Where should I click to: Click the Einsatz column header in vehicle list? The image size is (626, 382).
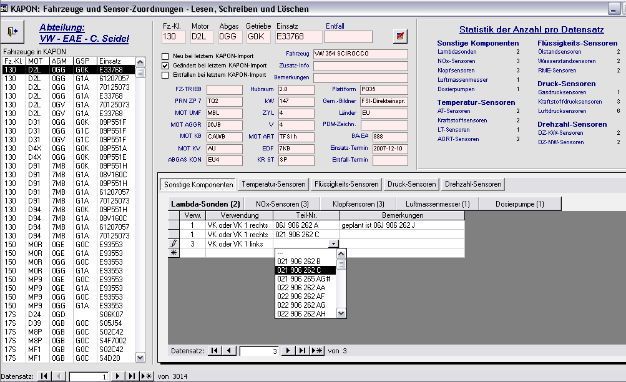(x=116, y=61)
